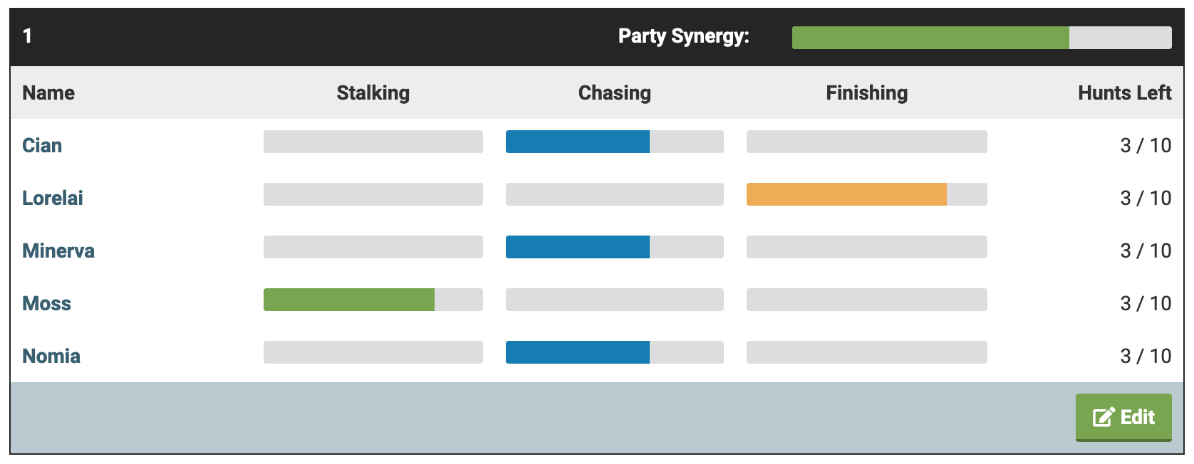Screen dimensions: 1194x464
Task: Open Cian's profile link
Action: (42, 145)
